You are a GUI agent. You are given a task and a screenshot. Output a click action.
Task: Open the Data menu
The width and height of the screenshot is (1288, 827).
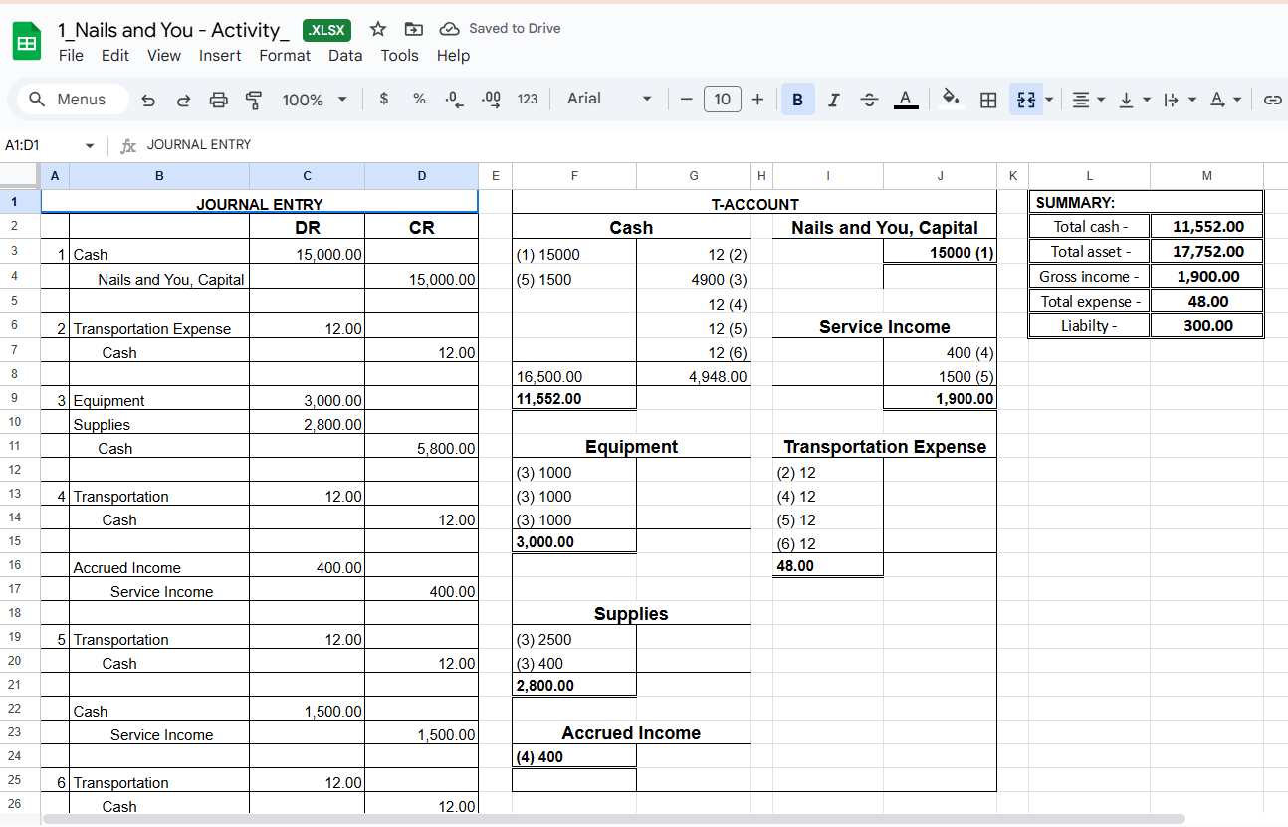click(x=345, y=56)
